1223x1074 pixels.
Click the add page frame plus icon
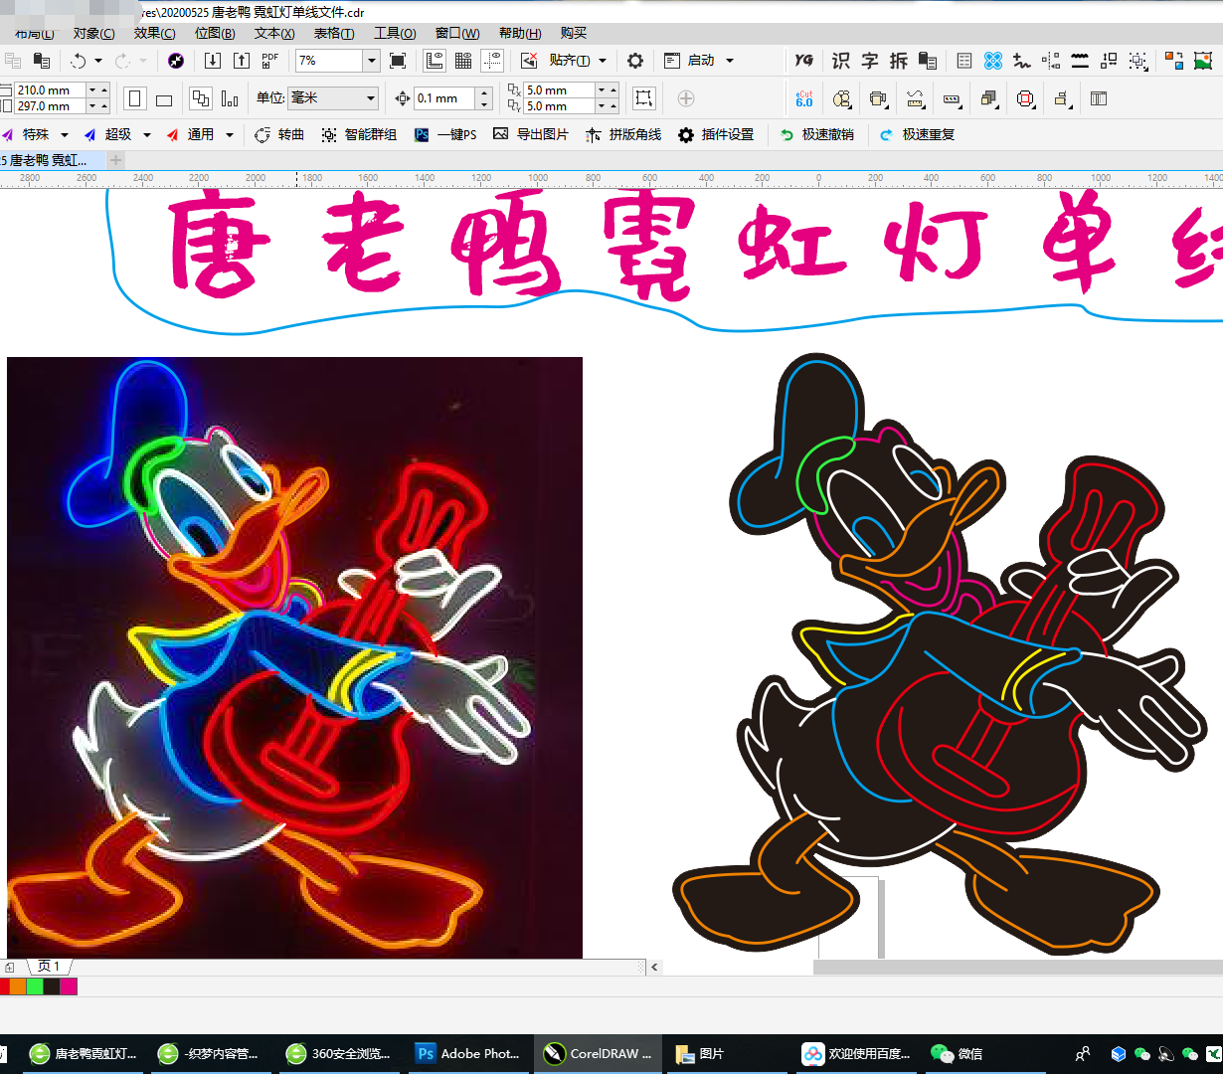(685, 98)
